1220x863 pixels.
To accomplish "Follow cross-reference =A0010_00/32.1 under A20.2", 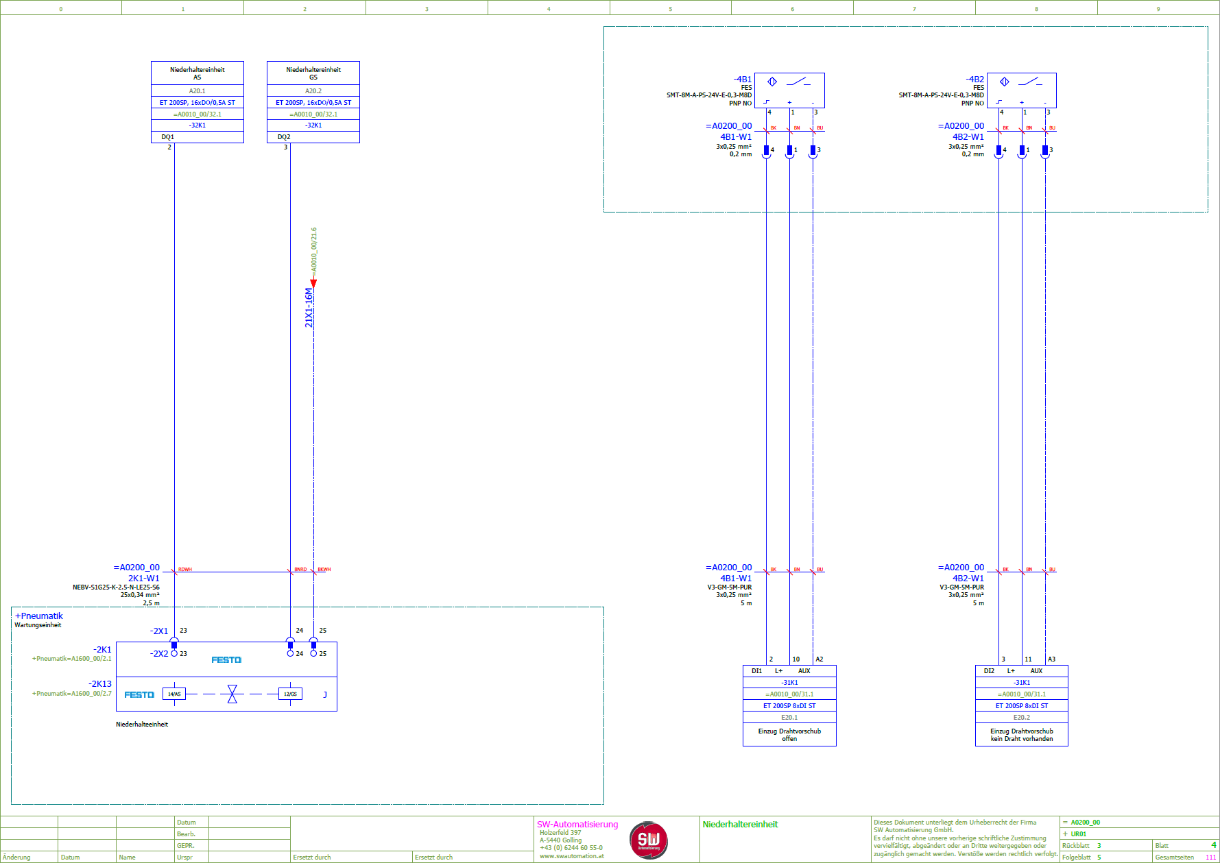I will pos(313,114).
